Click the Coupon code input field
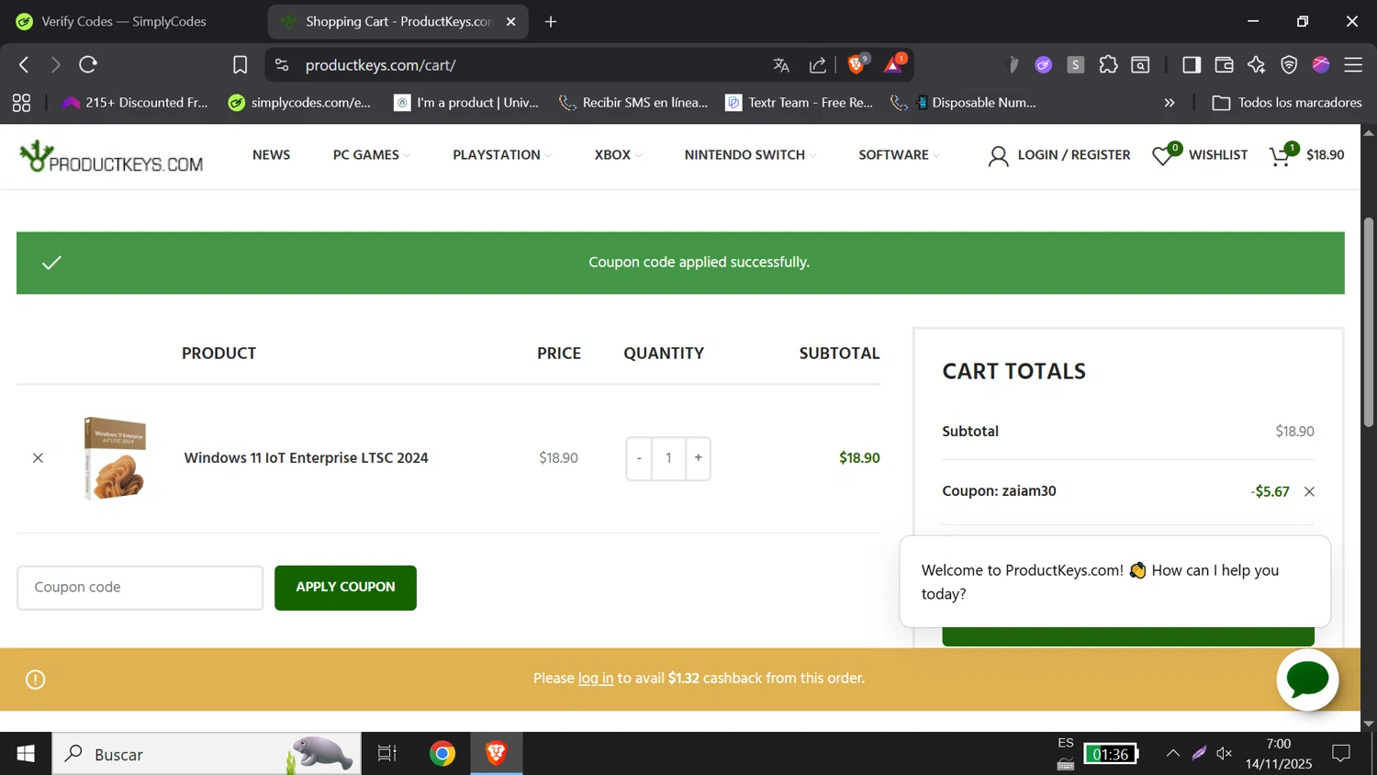The height and width of the screenshot is (775, 1377). point(140,588)
